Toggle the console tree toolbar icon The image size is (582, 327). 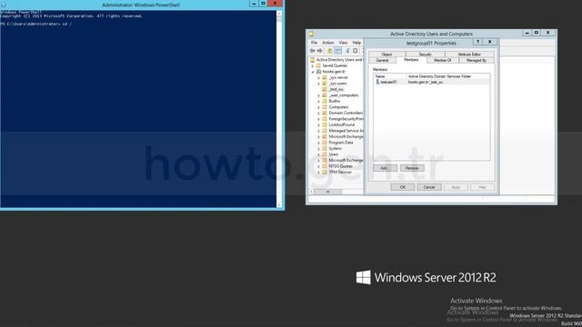coord(337,51)
